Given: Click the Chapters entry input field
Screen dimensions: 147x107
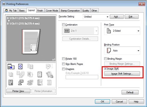Looking at the screenshot, I should tap(82, 77).
